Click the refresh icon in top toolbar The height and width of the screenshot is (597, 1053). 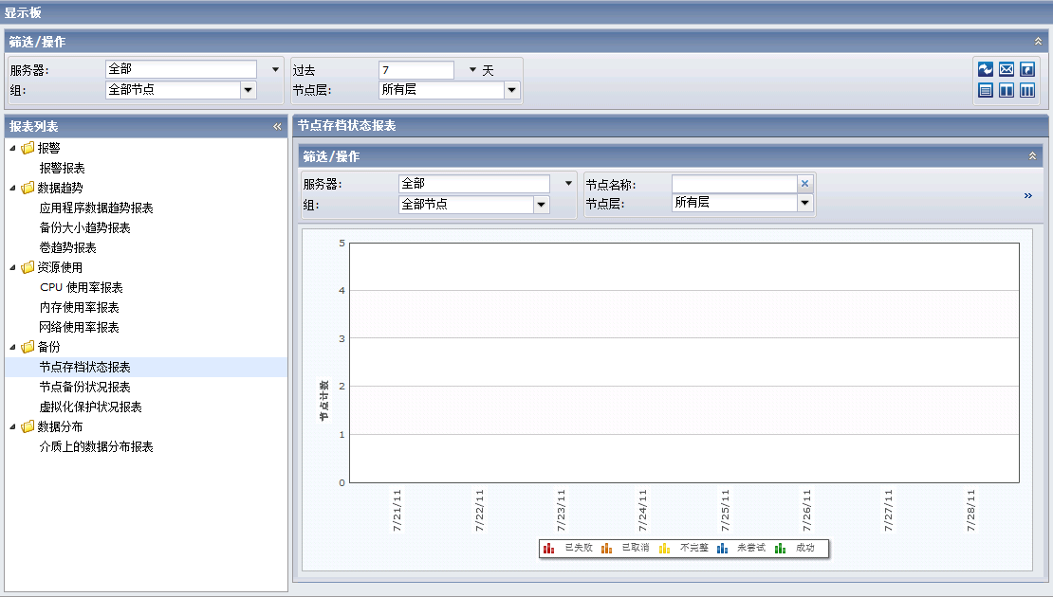(x=986, y=69)
